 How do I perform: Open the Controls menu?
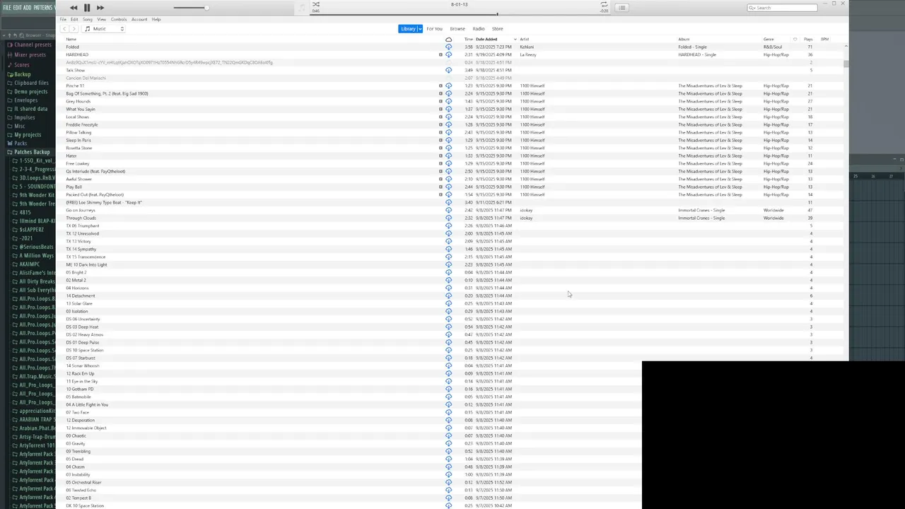click(119, 19)
